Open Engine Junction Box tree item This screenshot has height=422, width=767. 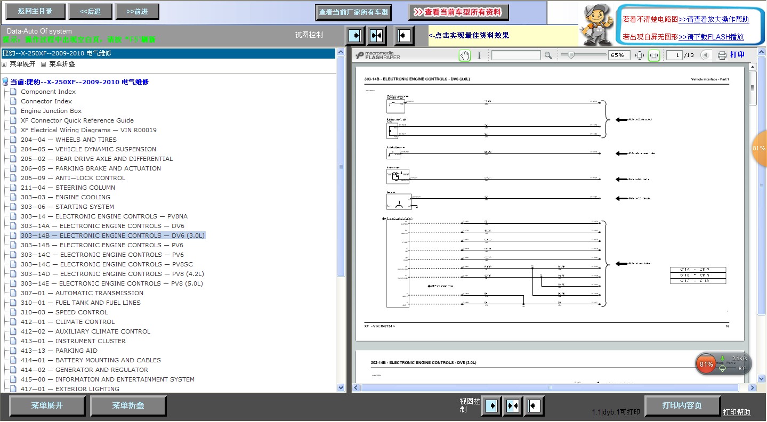pyautogui.click(x=51, y=111)
